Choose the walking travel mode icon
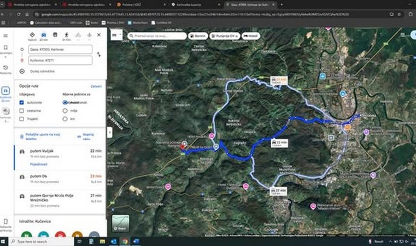Screen dimensions: 416x246 pos(66,35)
